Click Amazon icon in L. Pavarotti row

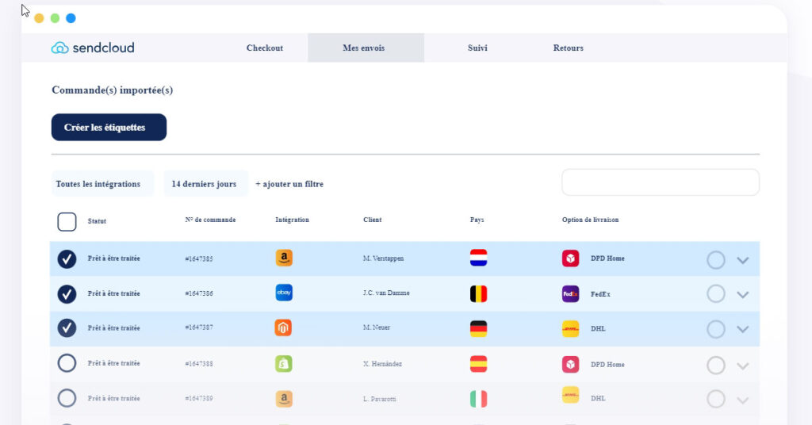pos(284,399)
